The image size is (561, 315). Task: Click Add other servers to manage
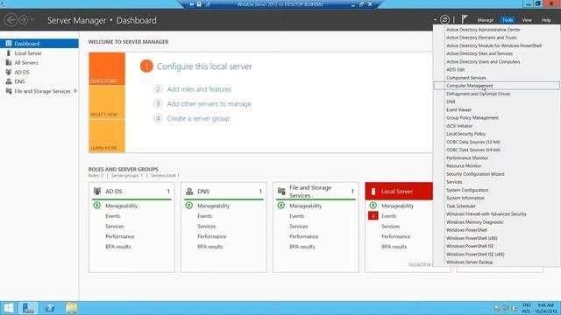209,104
